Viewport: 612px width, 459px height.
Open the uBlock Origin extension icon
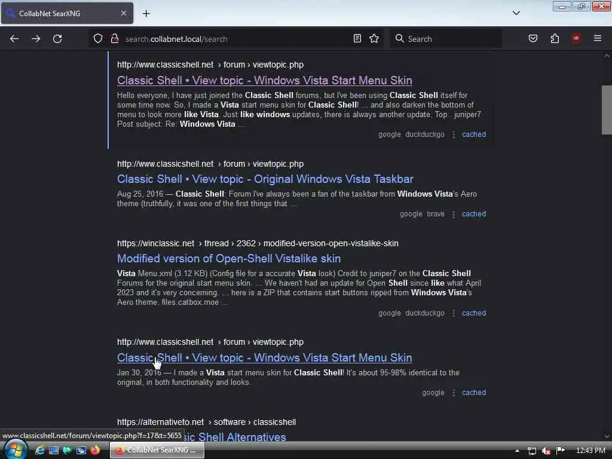click(x=576, y=38)
